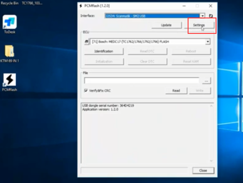243x183 pixels.
Task: Open the ToDesk desktop shortcut
Action: [10, 24]
